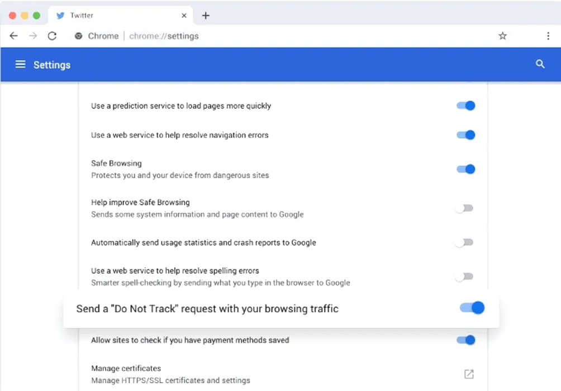This screenshot has height=391, width=561.
Task: Disable the prediction service toggle
Action: [x=465, y=106]
